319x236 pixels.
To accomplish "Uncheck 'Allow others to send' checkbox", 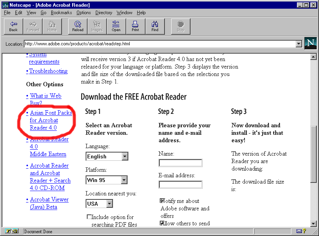I will (x=162, y=223).
